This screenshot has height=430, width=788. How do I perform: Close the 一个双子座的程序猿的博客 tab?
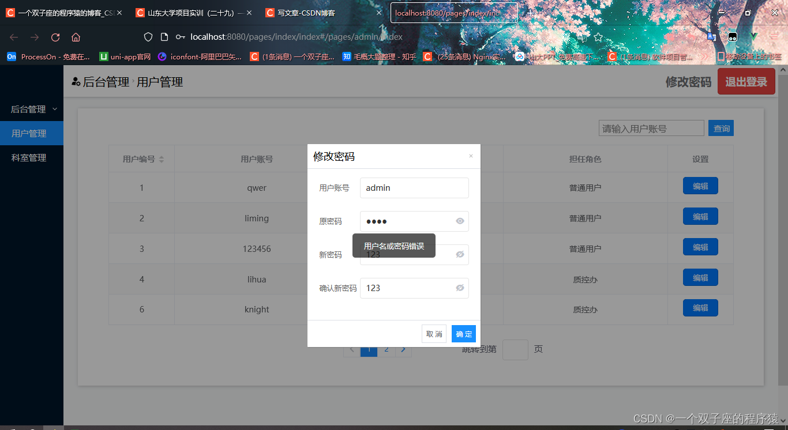pos(119,13)
